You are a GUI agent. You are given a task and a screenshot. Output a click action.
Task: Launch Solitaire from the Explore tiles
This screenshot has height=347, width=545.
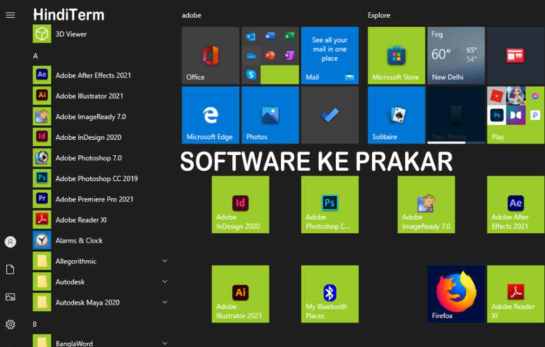click(396, 114)
